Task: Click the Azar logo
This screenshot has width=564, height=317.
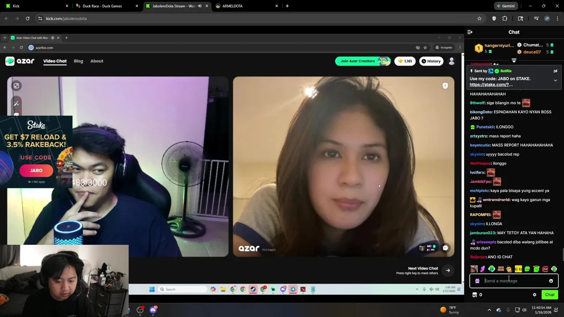Action: [20, 61]
